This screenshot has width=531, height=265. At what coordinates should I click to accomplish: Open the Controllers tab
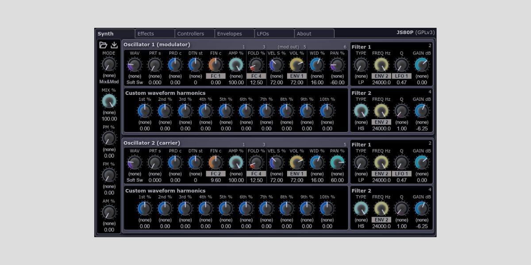coord(195,34)
